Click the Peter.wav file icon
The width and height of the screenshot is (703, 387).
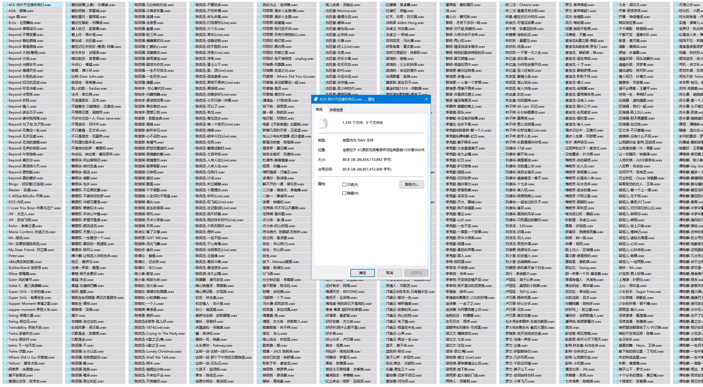5,256
